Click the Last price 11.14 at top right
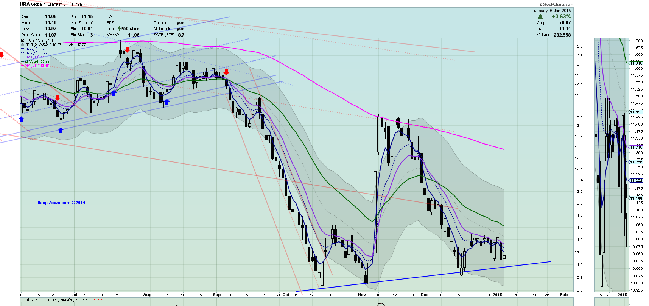The height and width of the screenshot is (306, 649). pos(565,29)
